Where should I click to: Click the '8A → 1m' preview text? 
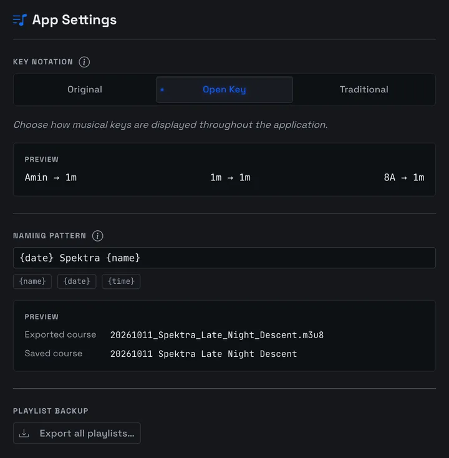coord(404,178)
